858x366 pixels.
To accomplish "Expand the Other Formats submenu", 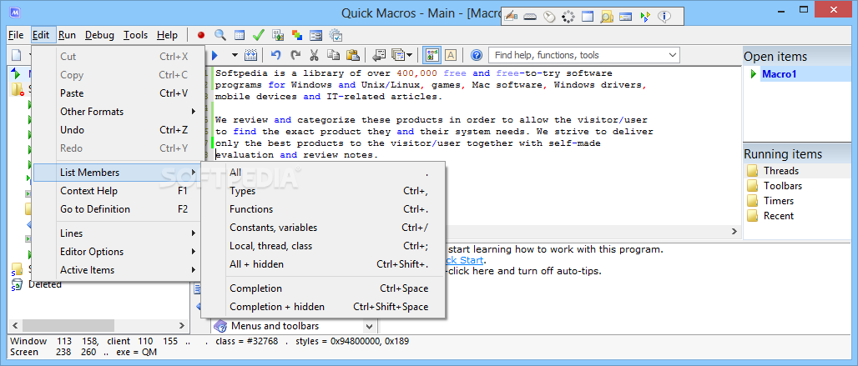I will pyautogui.click(x=116, y=112).
